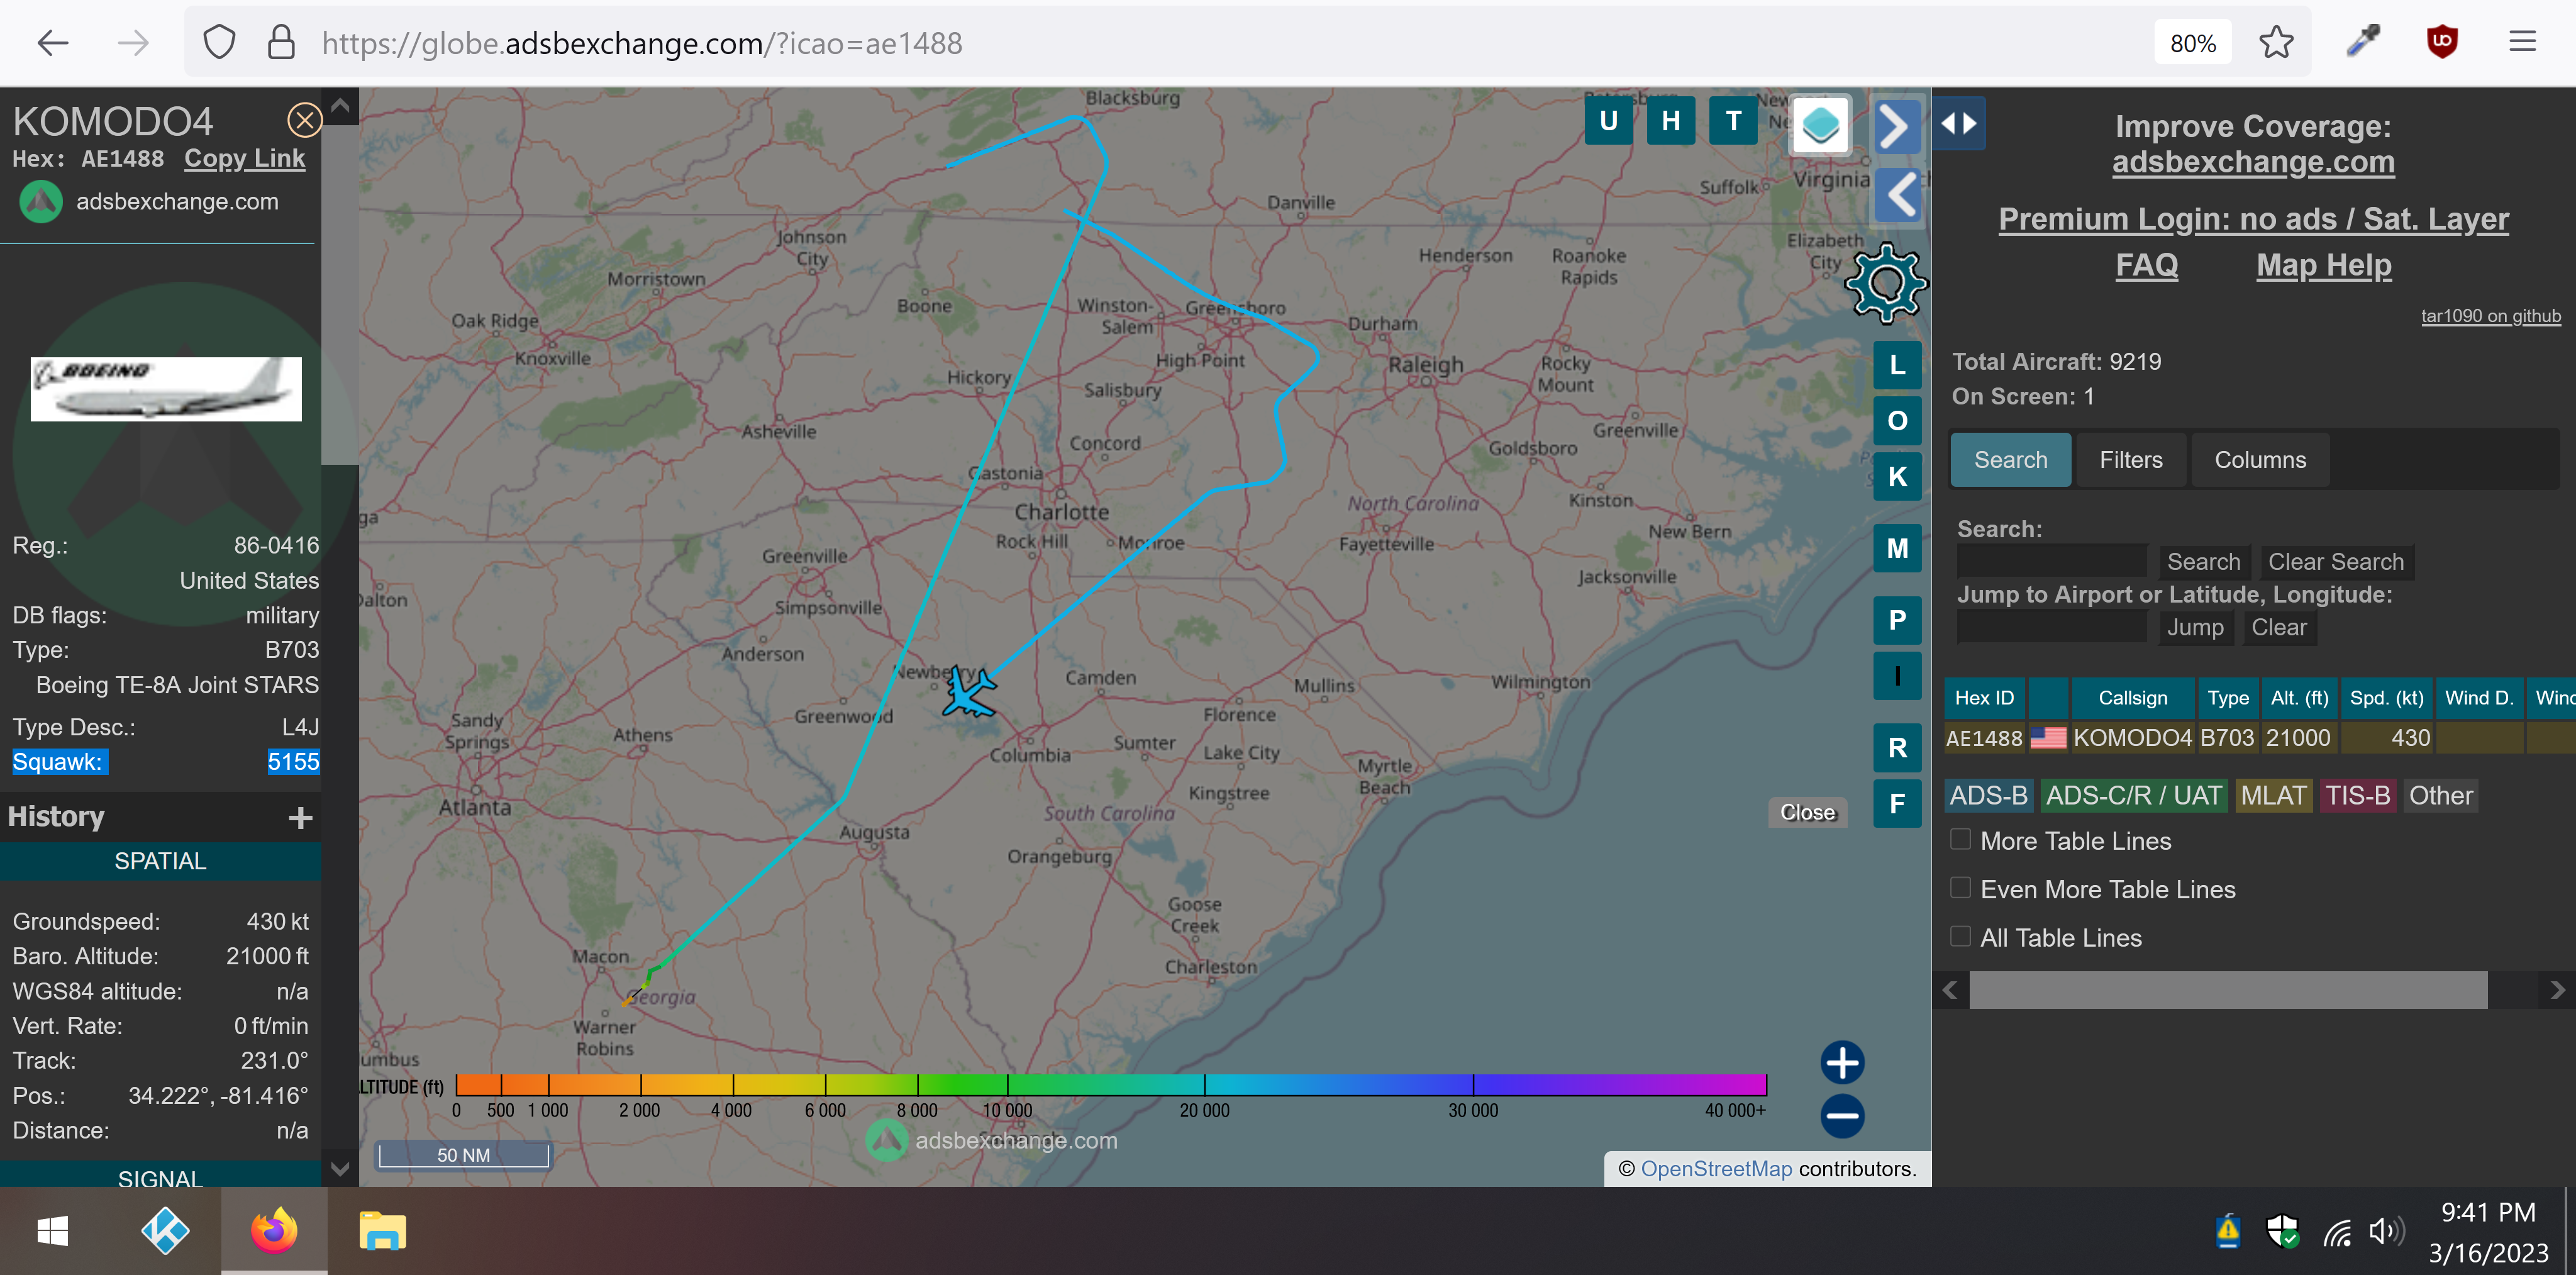Click the T map toggle button

tap(1734, 121)
